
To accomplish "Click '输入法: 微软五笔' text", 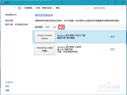I will [x=65, y=49].
